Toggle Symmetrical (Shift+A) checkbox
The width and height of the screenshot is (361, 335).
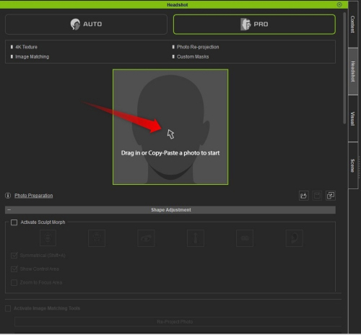(14, 256)
